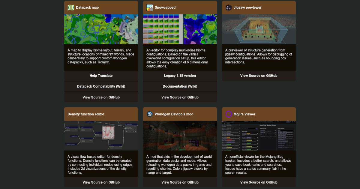Click the Density function editor description
360x189 pixels.
click(101, 165)
